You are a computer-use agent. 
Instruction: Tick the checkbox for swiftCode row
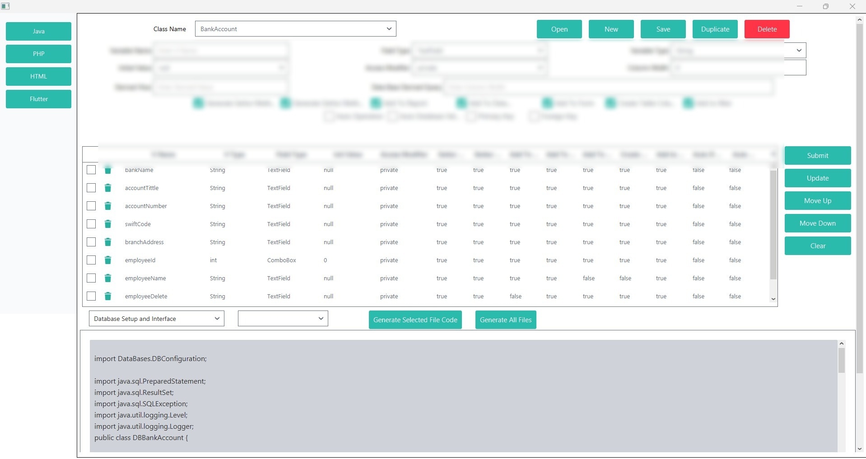coord(91,224)
